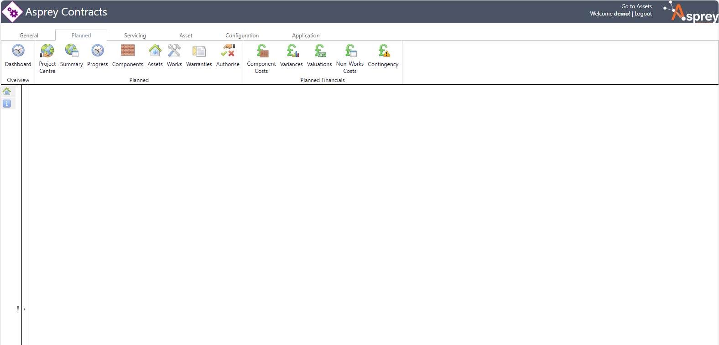
Task: Open Component Costs financial icon
Action: click(x=261, y=51)
